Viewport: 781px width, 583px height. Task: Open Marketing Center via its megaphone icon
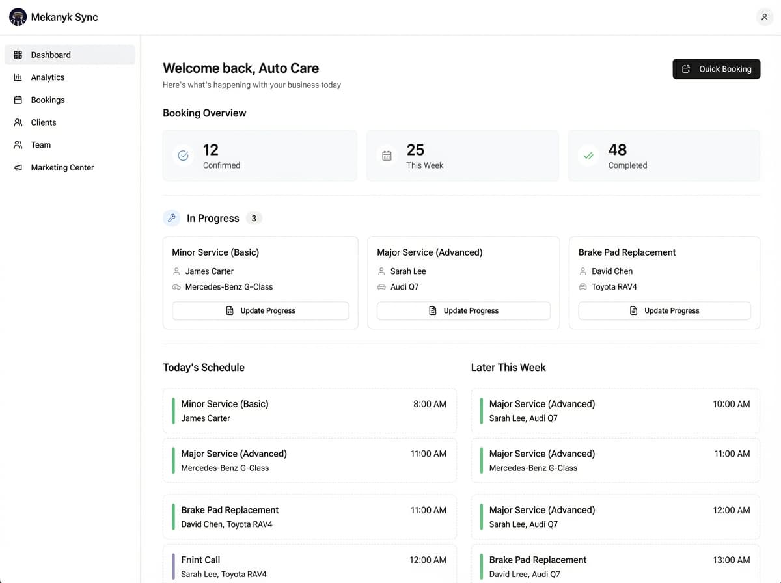(x=19, y=167)
